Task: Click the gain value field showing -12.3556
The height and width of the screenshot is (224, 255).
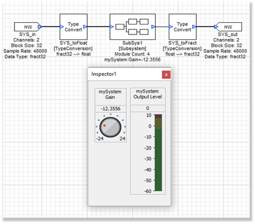Action: (x=110, y=109)
